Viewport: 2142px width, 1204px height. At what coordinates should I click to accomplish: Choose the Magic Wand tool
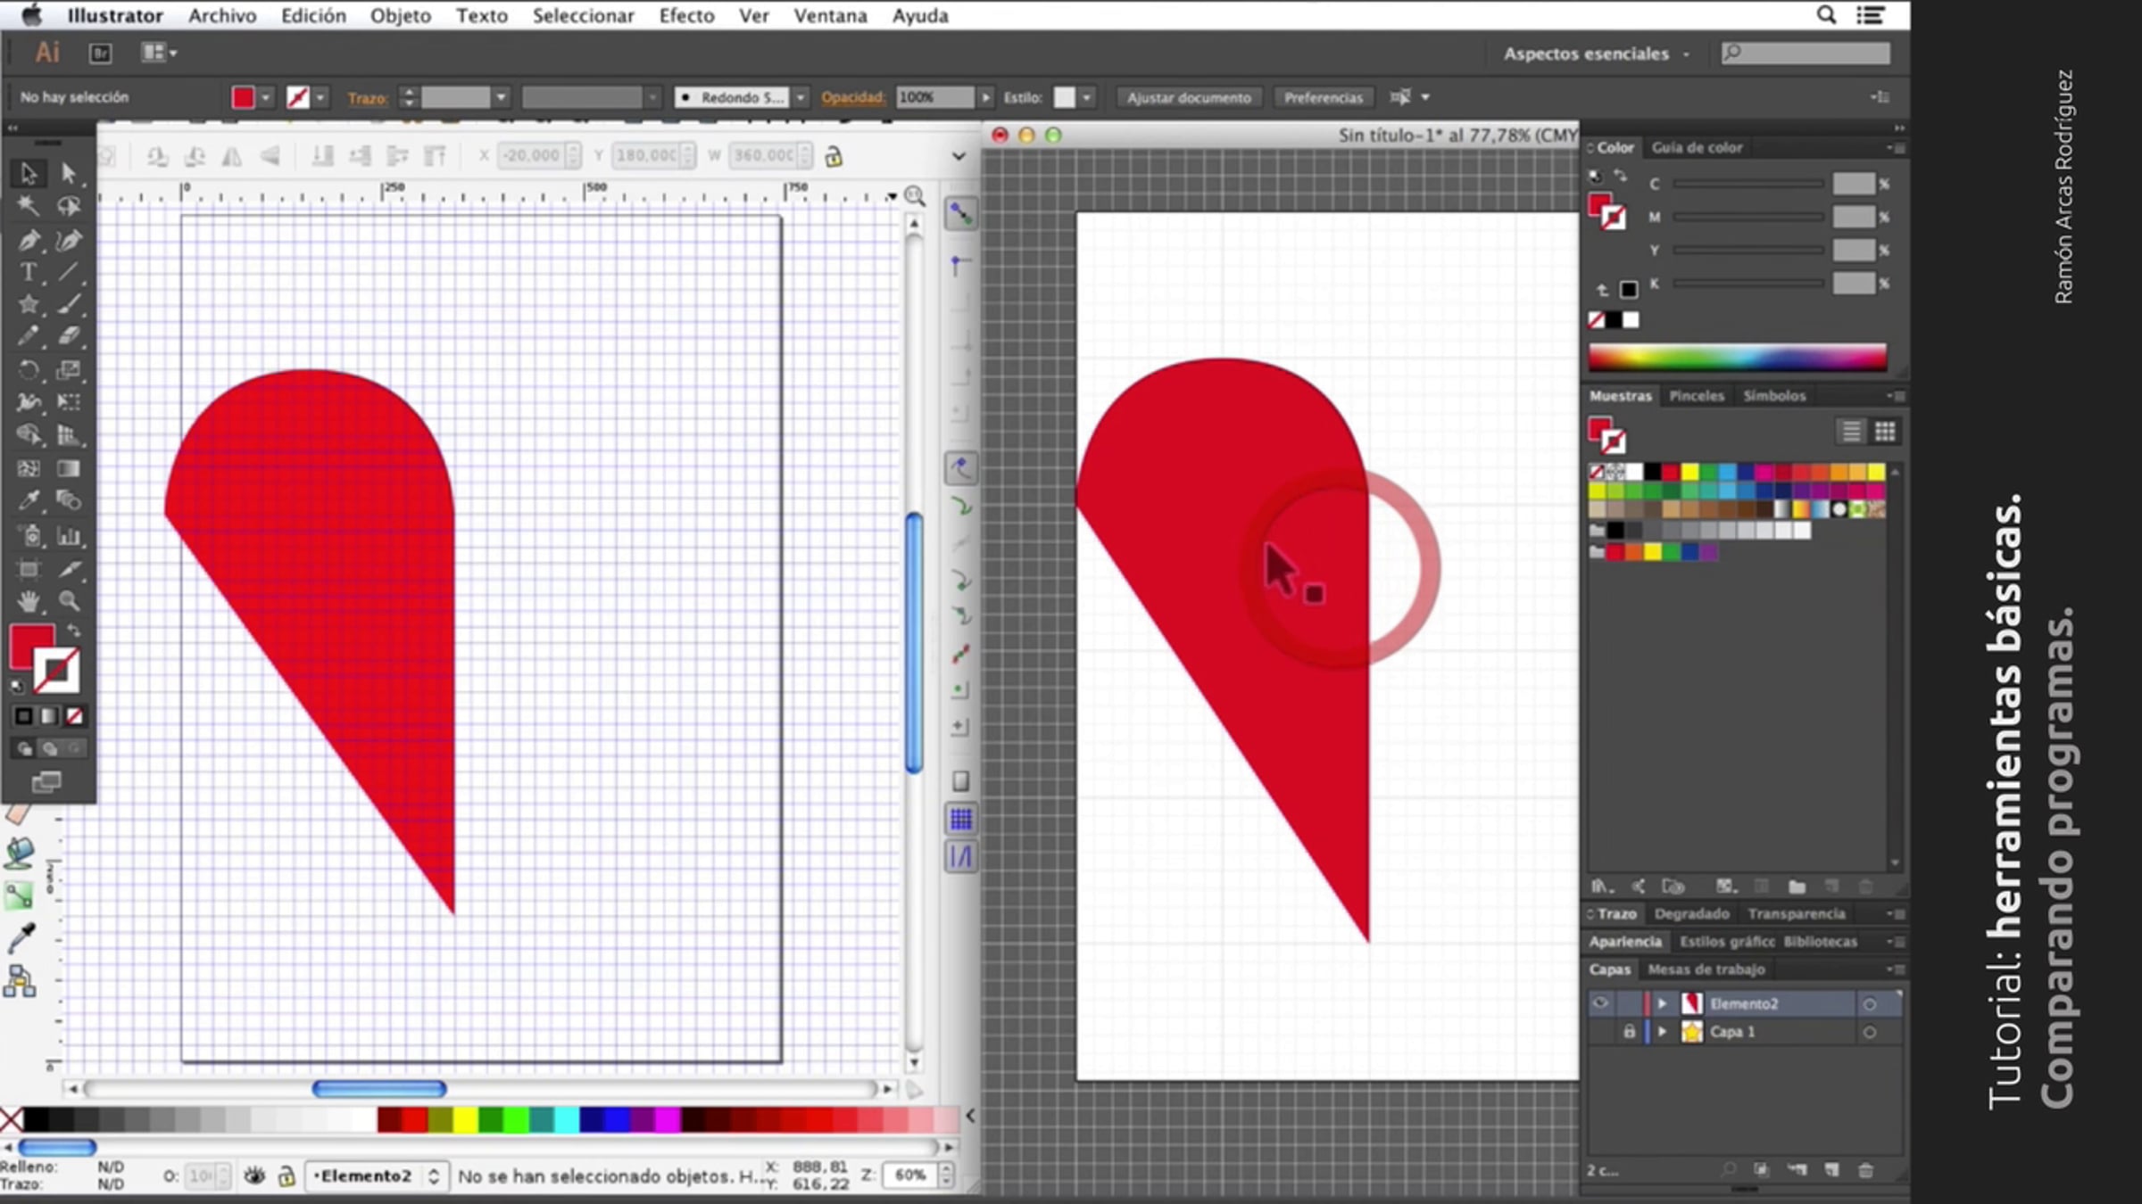[x=28, y=206]
